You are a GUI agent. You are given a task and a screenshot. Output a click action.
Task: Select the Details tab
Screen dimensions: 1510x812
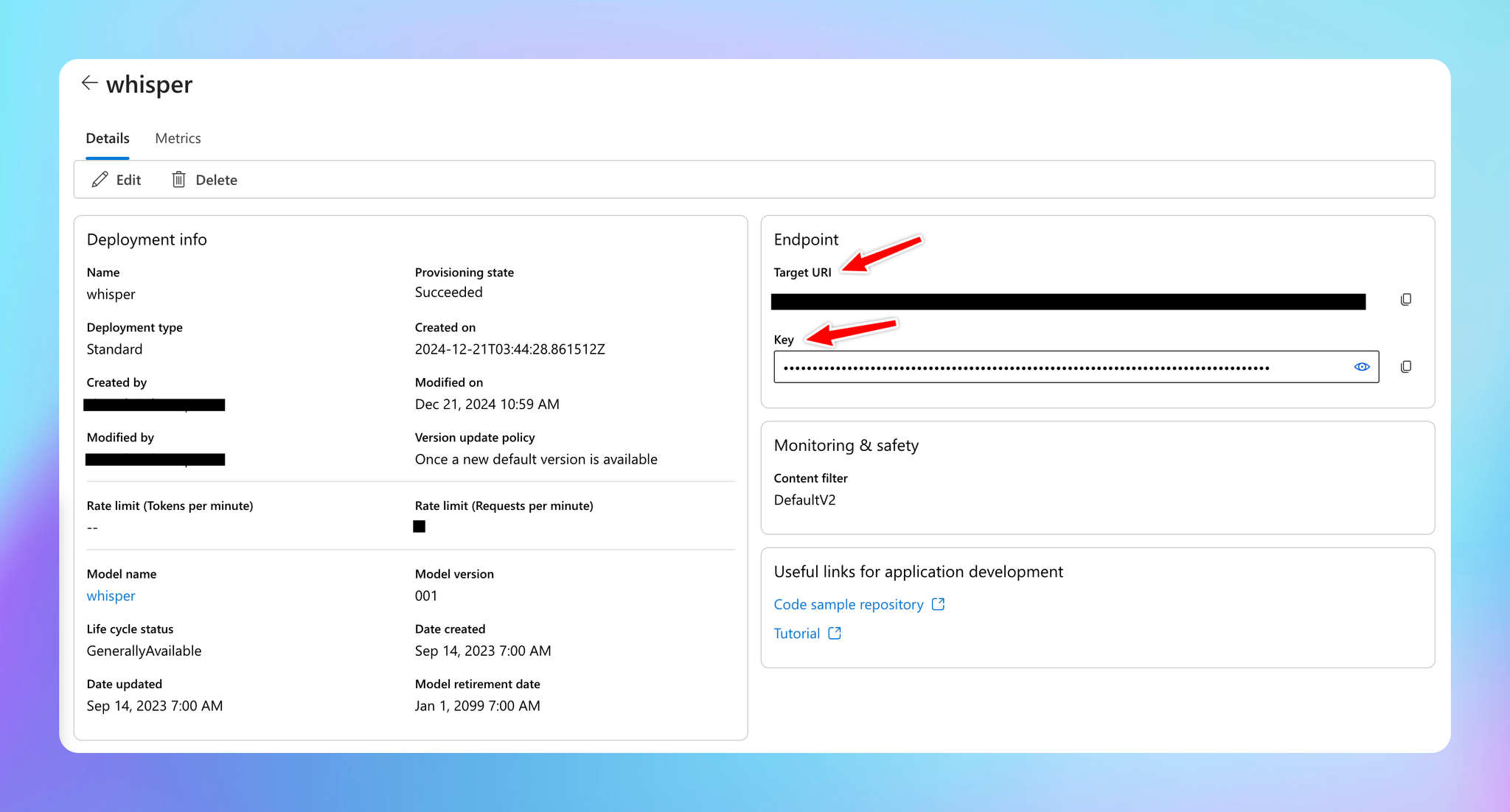(108, 138)
